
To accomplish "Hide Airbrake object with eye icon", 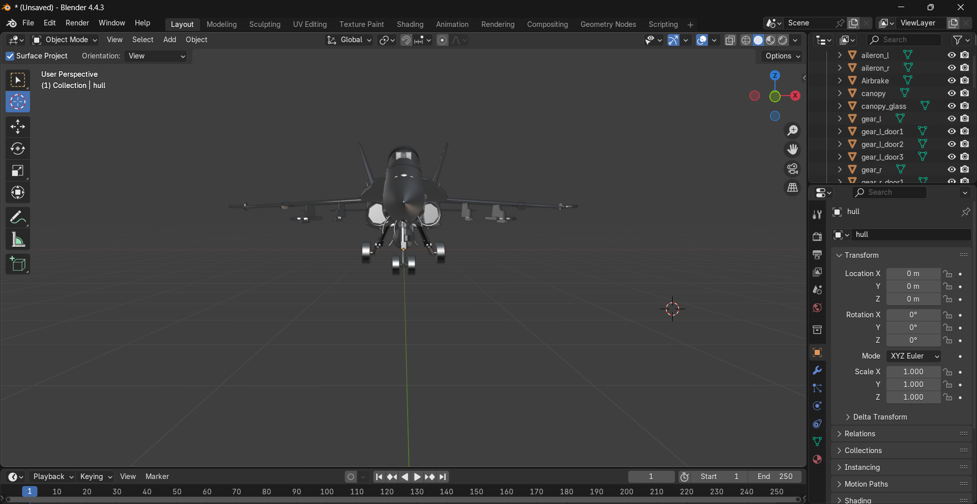I will (x=952, y=80).
